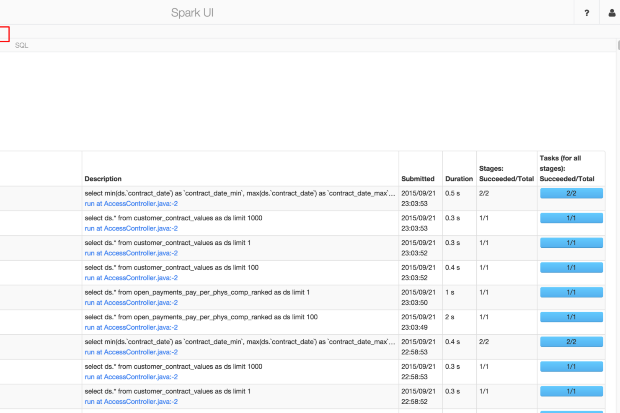Open run at AccessController link under customer_contract_values limit 100

coord(131,278)
